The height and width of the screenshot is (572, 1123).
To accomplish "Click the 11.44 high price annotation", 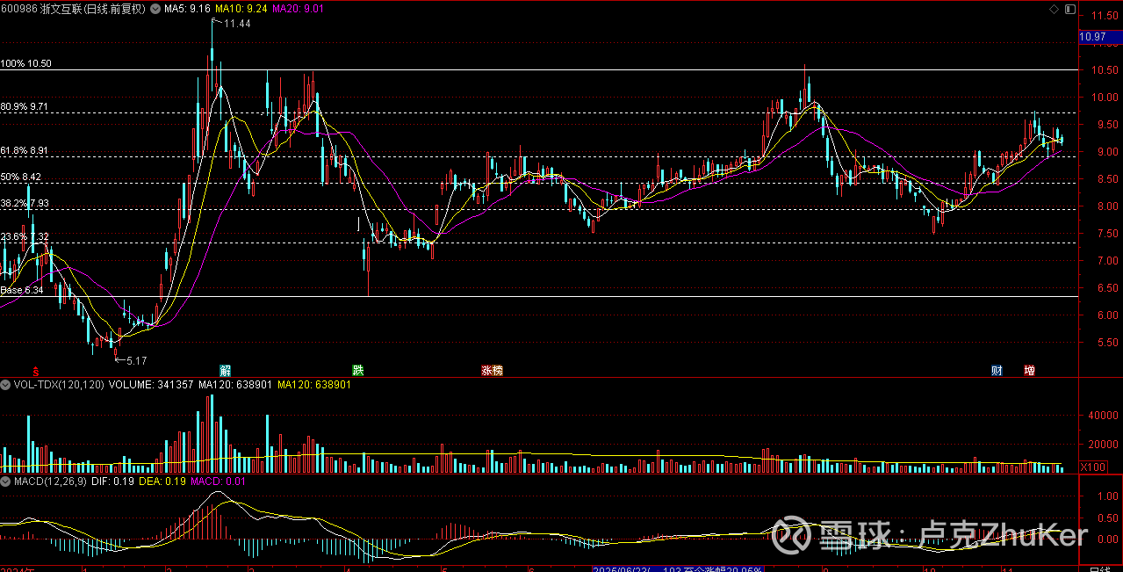I will click(x=237, y=24).
